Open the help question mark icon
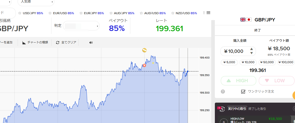The height and width of the screenshot is (123, 295). pyautogui.click(x=223, y=92)
